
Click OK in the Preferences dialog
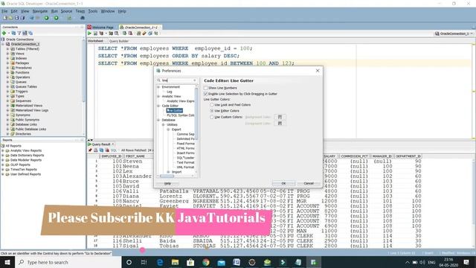(x=283, y=184)
